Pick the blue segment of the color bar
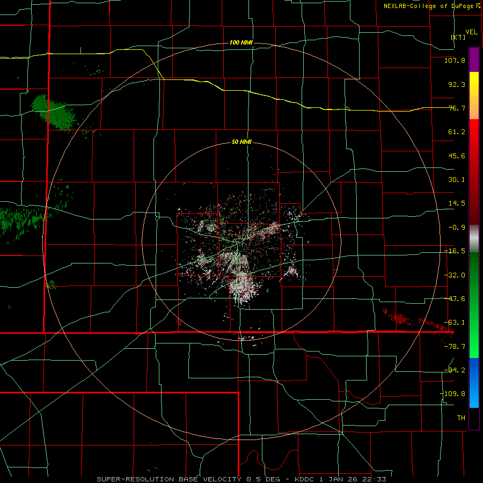This screenshot has height=483, width=483. (474, 383)
